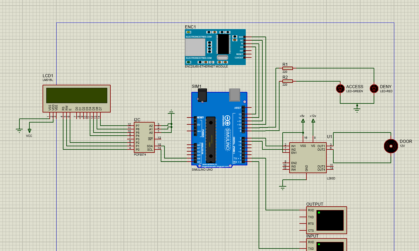Click the LCD1 reference label

(48, 76)
